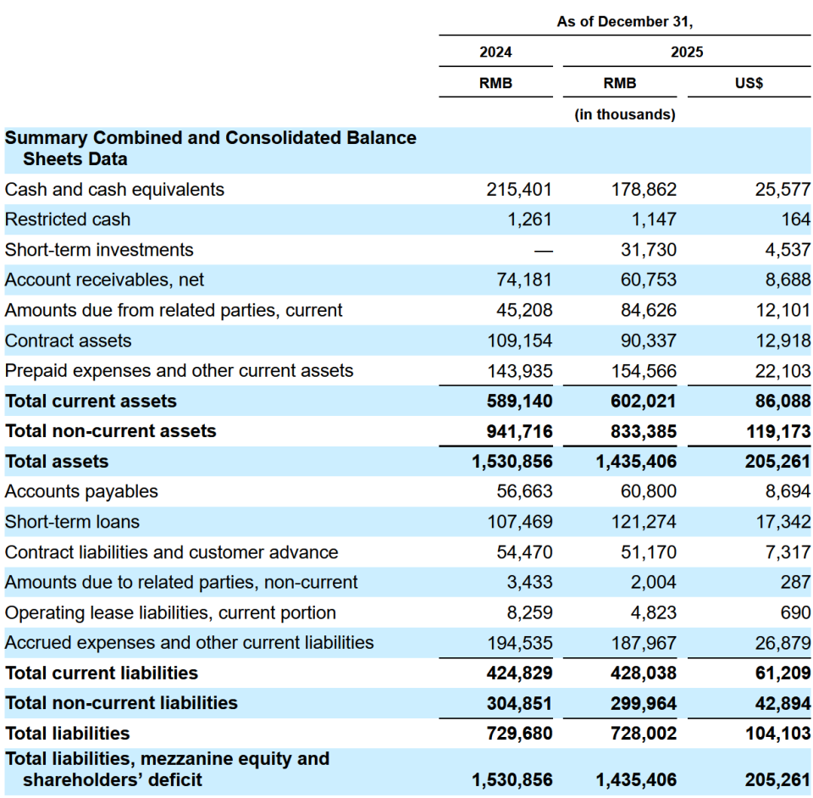The height and width of the screenshot is (798, 813).
Task: Select Contract assets 2024 value 109,154
Action: [x=519, y=341]
